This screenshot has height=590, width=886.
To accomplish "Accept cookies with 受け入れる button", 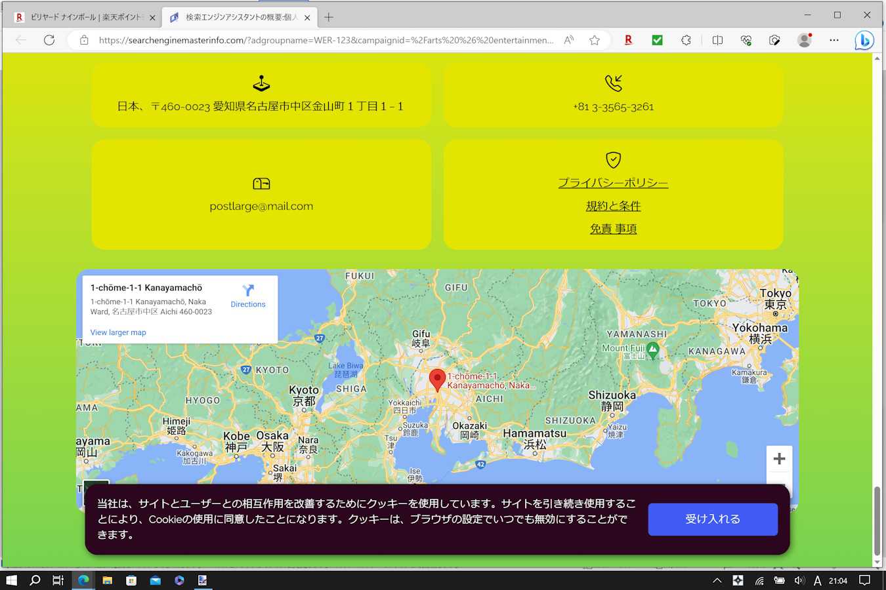I will click(713, 519).
